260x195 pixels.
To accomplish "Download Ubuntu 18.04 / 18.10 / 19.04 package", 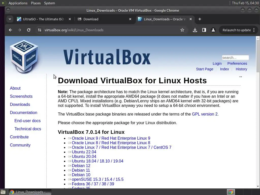I will pyautogui.click(x=97, y=161).
